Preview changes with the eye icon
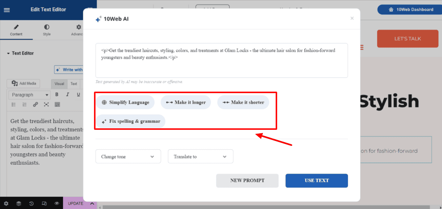This screenshot has width=442, height=209. tap(57, 203)
